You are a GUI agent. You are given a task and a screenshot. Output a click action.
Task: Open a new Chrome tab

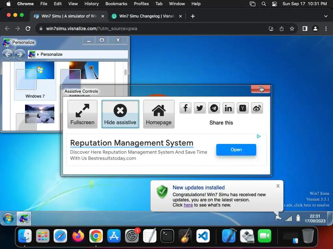click(193, 16)
